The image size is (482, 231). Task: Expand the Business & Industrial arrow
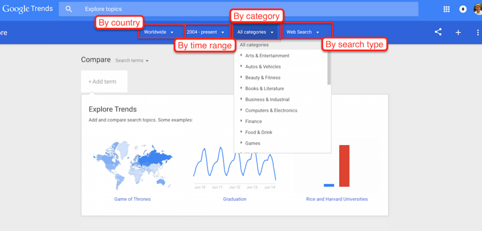(x=241, y=99)
